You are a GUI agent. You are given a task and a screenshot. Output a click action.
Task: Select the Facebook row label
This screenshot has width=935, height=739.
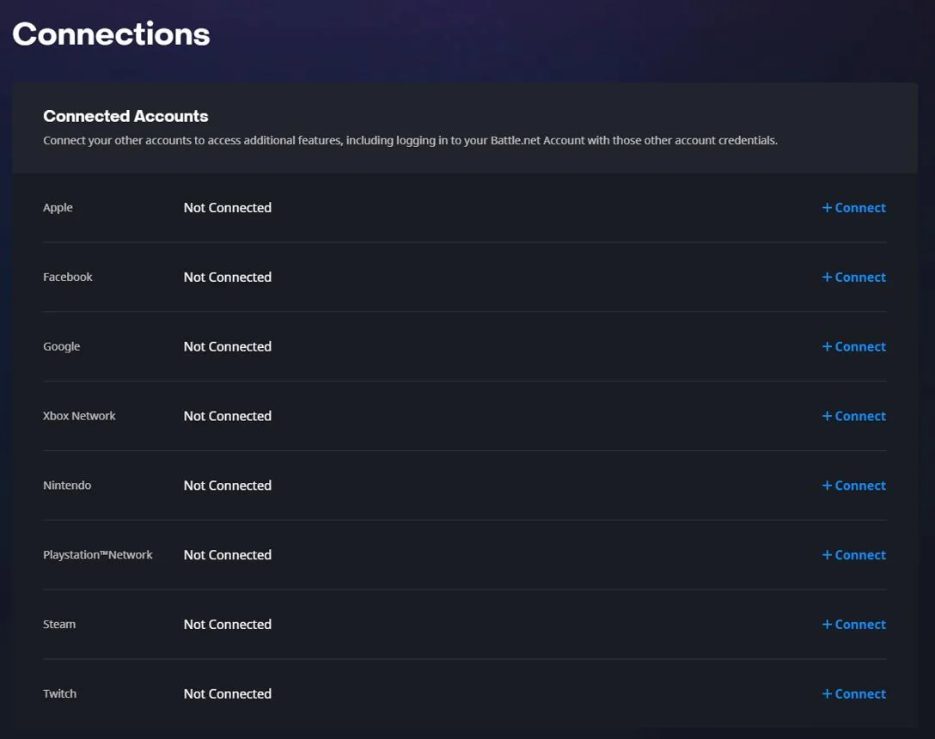pos(68,277)
